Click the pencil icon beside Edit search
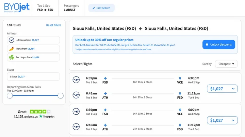The width and height of the screenshot is (245, 137). coord(94,8)
